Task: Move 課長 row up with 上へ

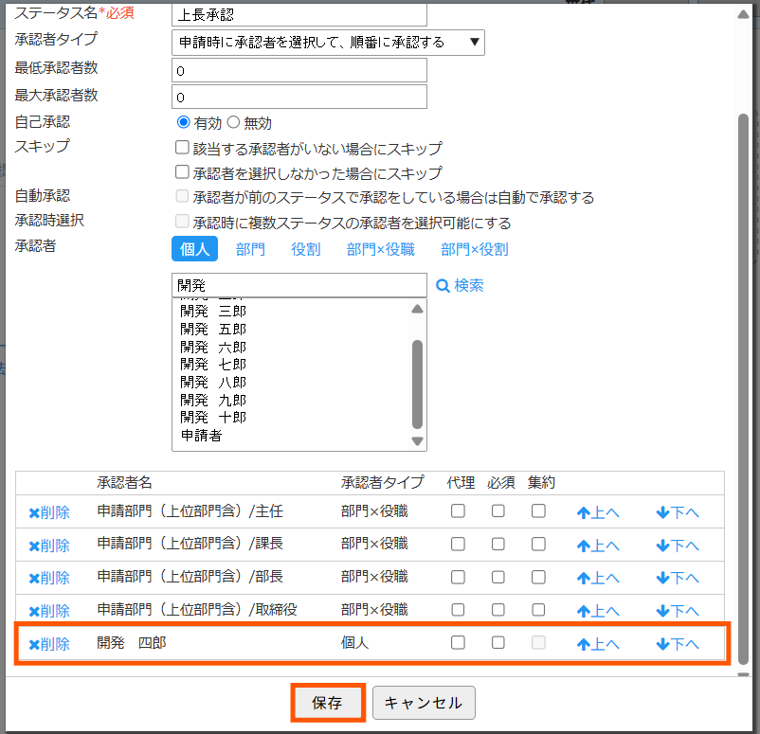Action: point(598,545)
